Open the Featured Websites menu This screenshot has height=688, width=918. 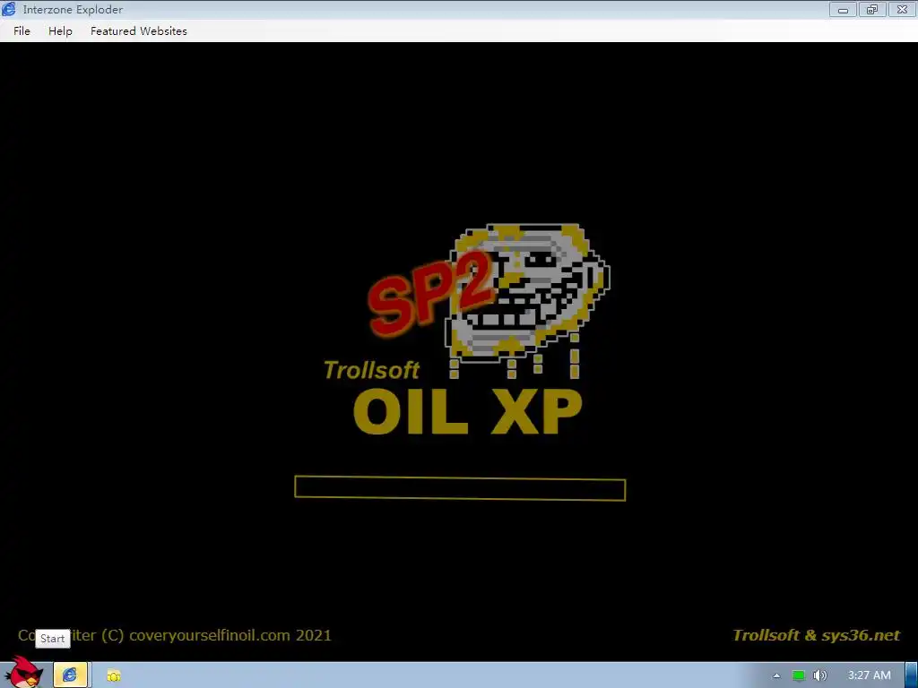(139, 31)
